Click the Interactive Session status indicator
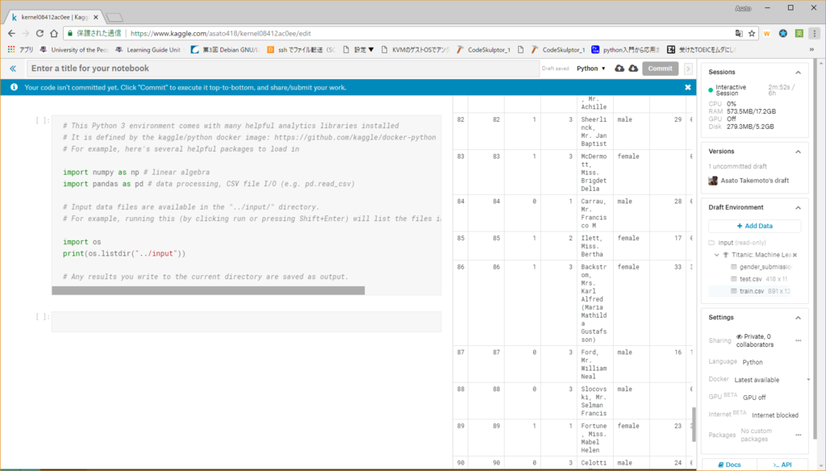Image resolution: width=826 pixels, height=471 pixels. click(x=711, y=90)
